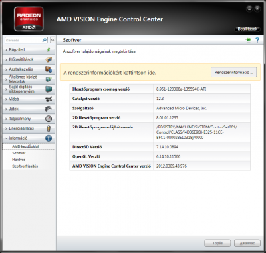Click the 2D illesztőprogram-fájl útvonala label

[x=102, y=127]
